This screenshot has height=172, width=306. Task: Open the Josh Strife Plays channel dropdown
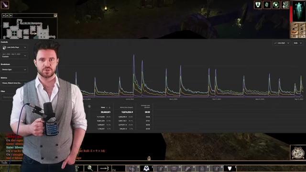(14, 47)
